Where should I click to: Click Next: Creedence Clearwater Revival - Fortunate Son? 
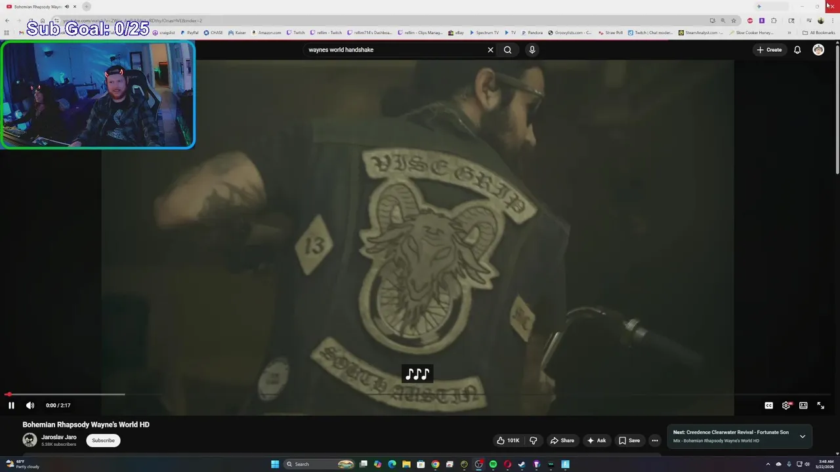coord(730,433)
